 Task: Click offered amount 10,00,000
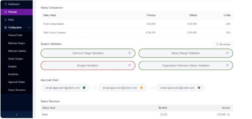tap(192, 24)
